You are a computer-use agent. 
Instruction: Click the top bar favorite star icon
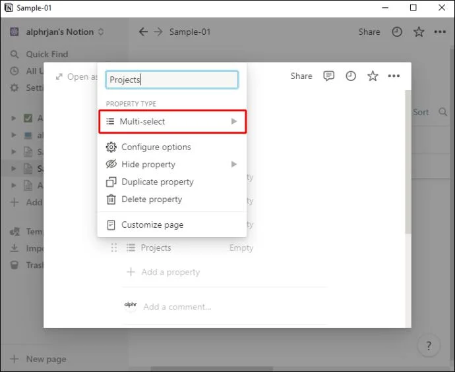pyautogui.click(x=419, y=32)
